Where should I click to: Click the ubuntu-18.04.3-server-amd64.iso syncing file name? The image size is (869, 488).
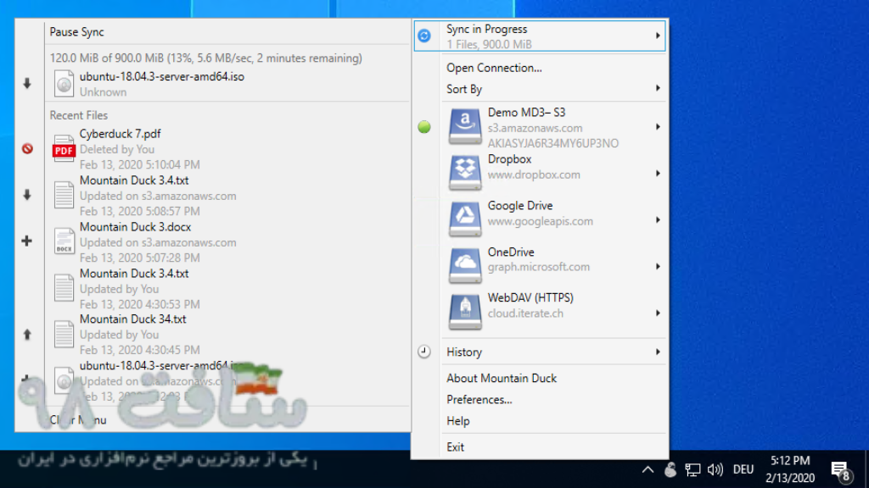[x=162, y=76]
